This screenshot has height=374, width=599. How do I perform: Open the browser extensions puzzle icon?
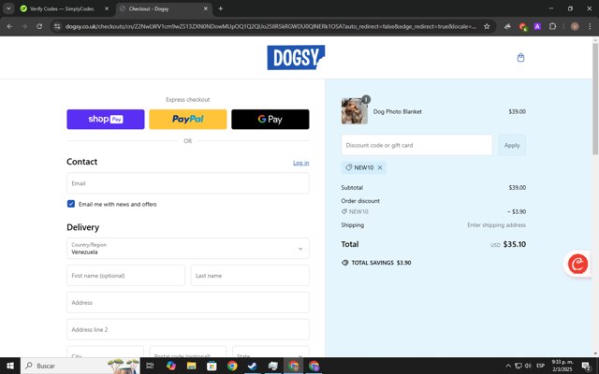coord(552,26)
